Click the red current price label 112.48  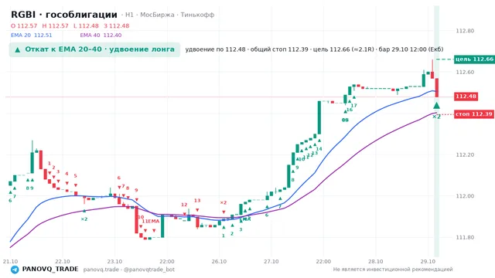[x=466, y=97]
